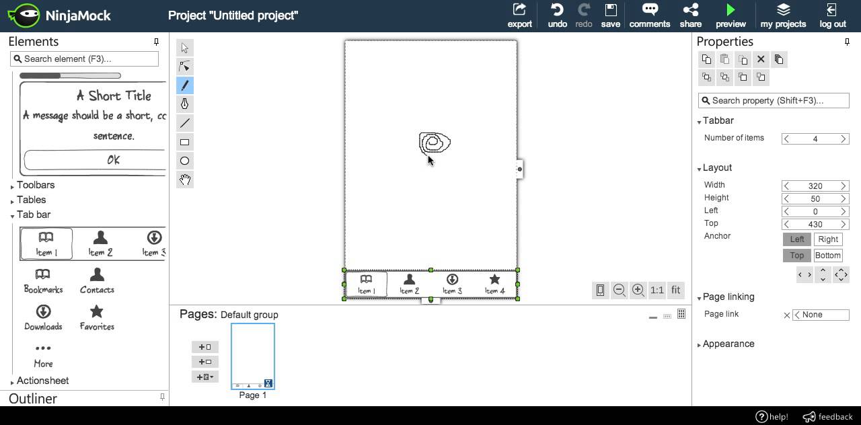Screen dimensions: 861x425
Task: Select the rectangle tool
Action: point(185,142)
